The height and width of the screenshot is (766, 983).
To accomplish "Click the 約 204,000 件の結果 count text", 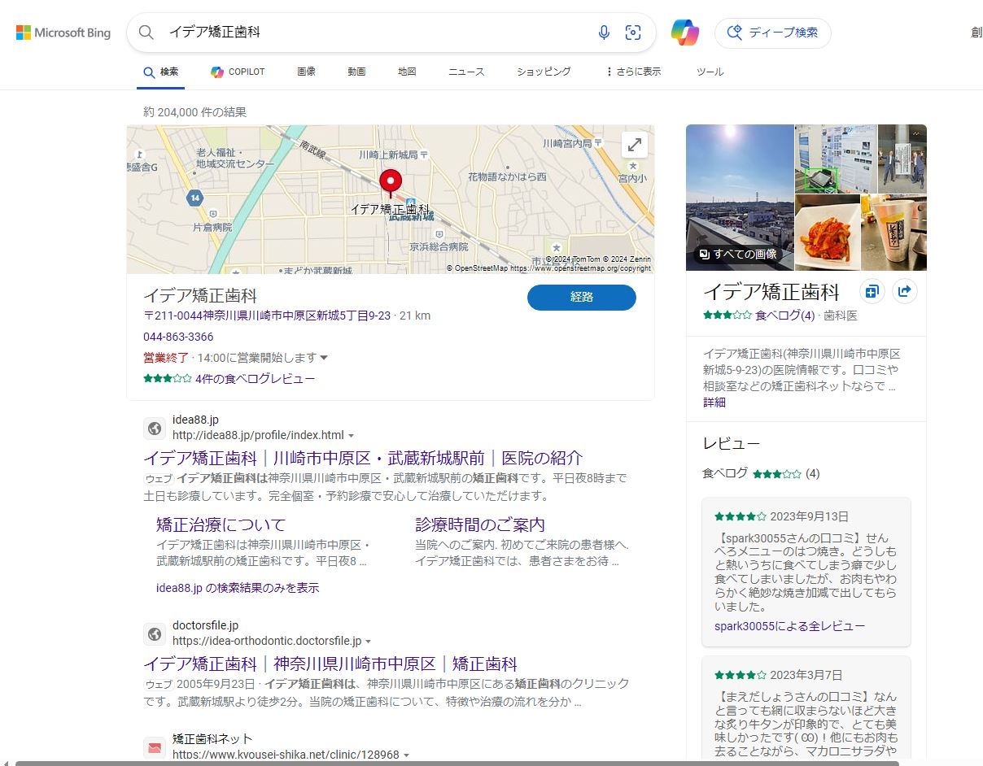I will (x=195, y=112).
